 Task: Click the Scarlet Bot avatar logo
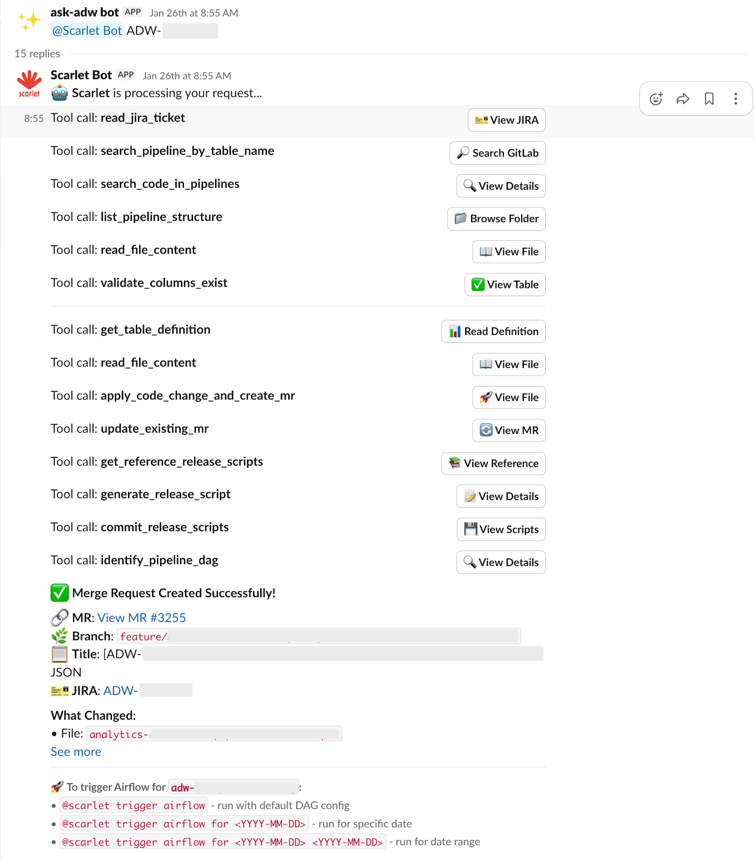[29, 84]
